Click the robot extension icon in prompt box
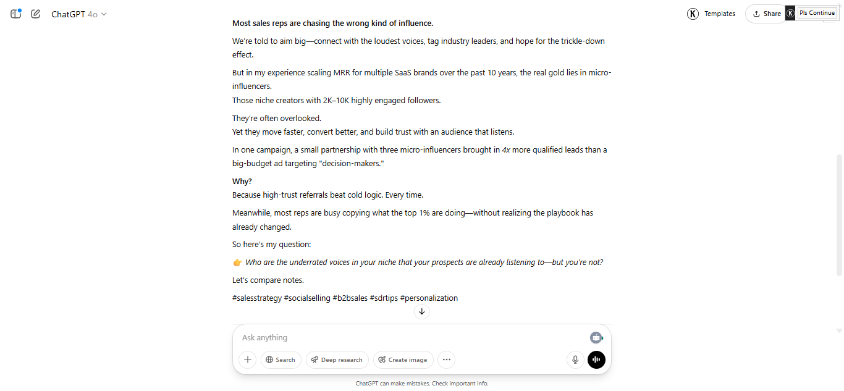 (x=596, y=337)
